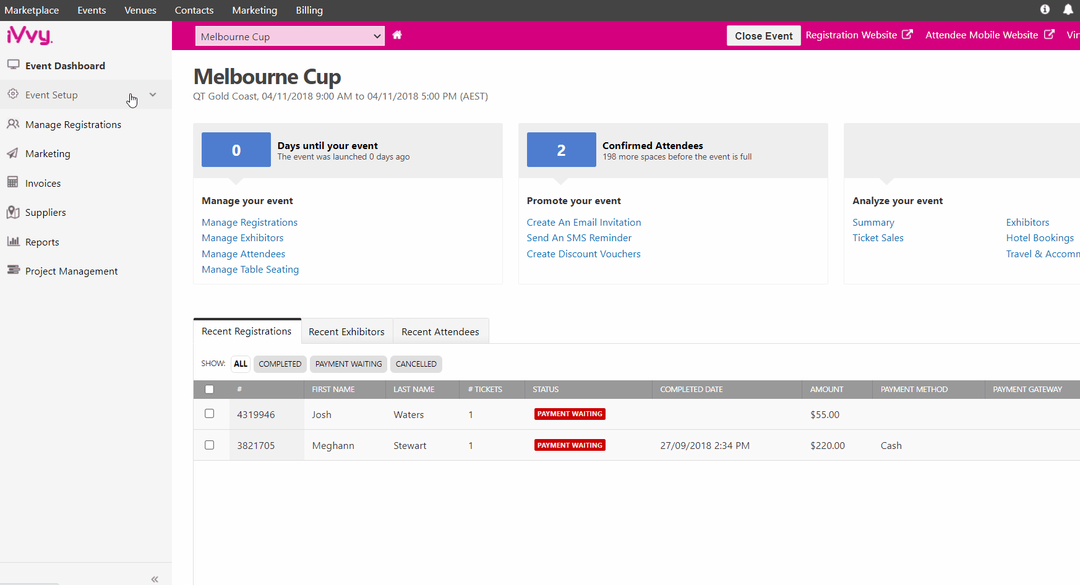Open Project Management in sidebar
1080x585 pixels.
[x=71, y=271]
